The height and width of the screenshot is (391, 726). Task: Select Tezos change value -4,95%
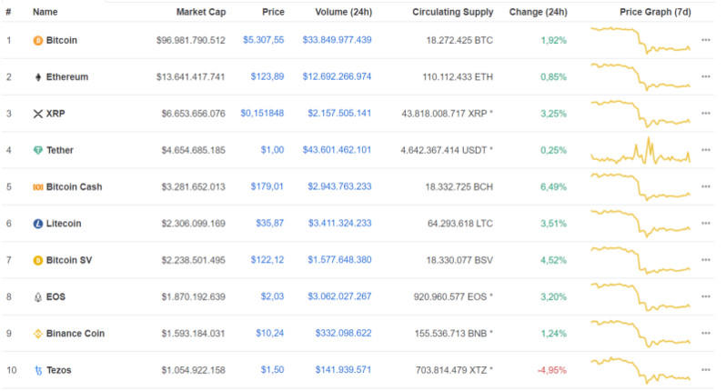pyautogui.click(x=552, y=370)
